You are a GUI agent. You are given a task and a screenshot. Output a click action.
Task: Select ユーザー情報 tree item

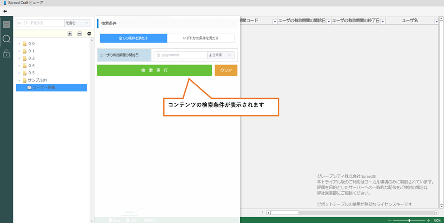coord(44,88)
